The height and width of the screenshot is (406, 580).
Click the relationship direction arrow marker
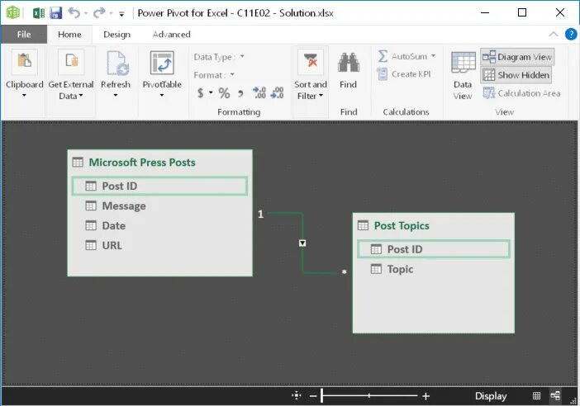pos(302,243)
